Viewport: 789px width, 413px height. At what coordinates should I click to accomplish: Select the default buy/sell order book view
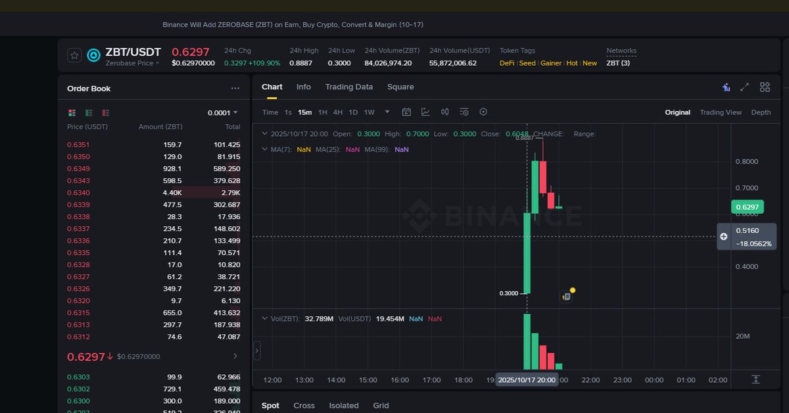pos(72,112)
